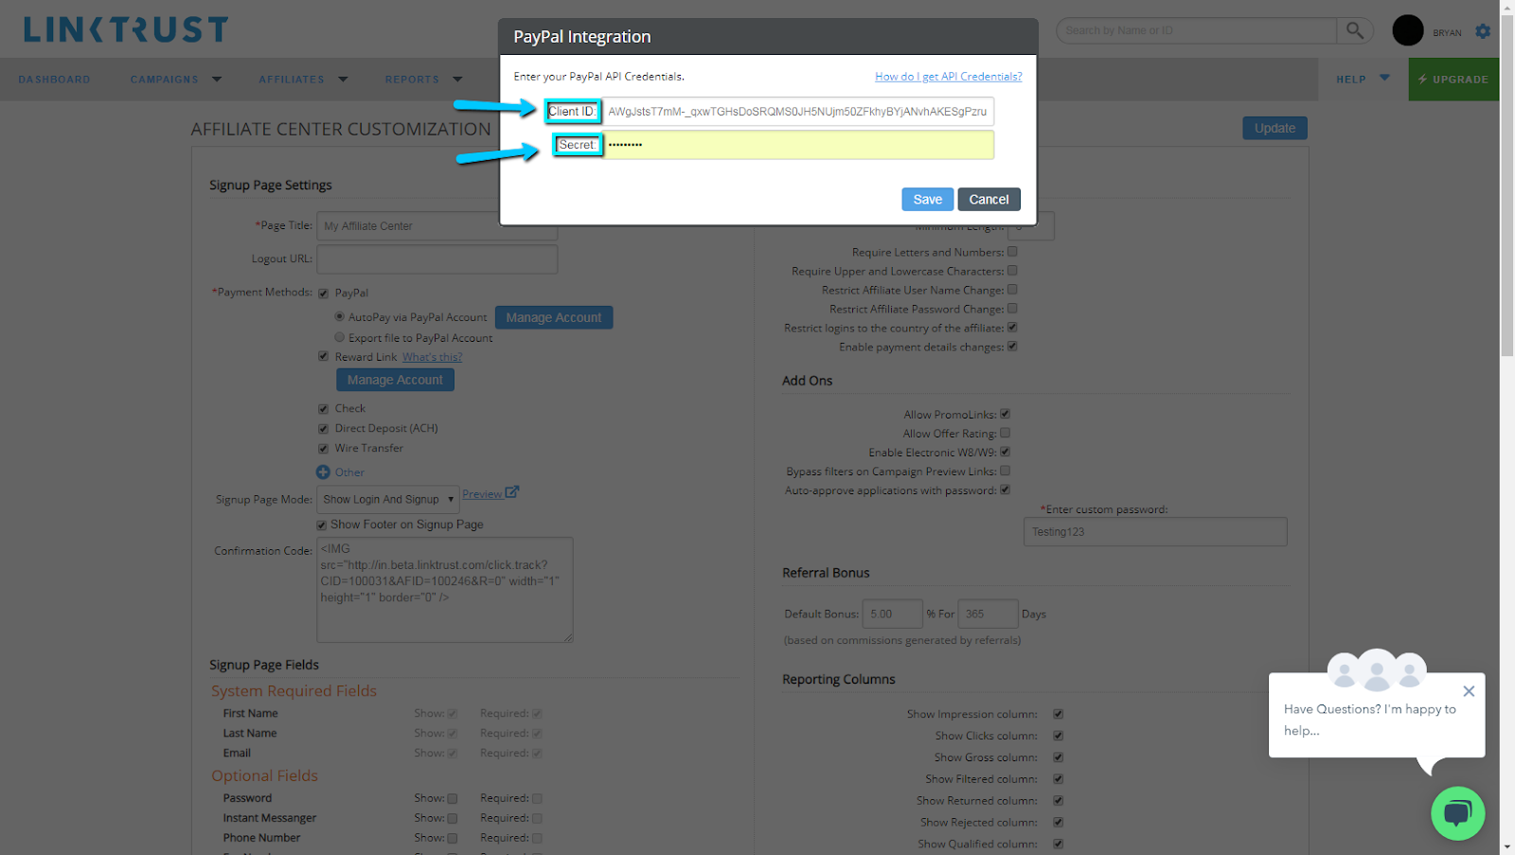This screenshot has height=855, width=1515.
Task: Expand the Reports menu arrow
Action: coord(457,80)
